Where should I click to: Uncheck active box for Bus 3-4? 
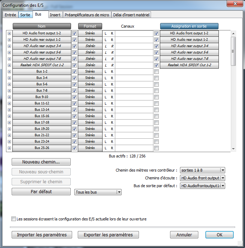tap(74, 78)
